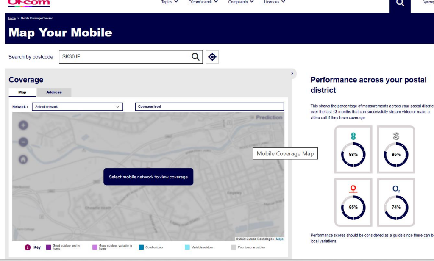Open the site search magnifier in header
Screen dimensions: 434x261
point(400,3)
